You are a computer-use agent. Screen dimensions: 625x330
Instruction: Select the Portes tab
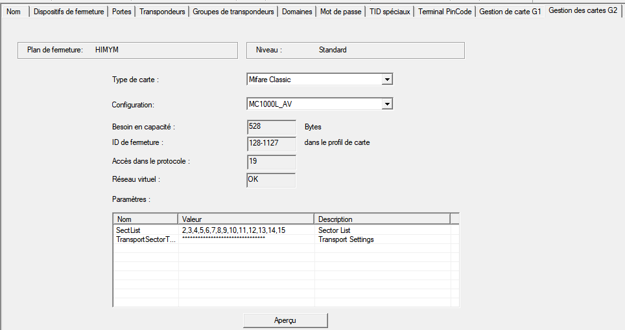pyautogui.click(x=122, y=12)
